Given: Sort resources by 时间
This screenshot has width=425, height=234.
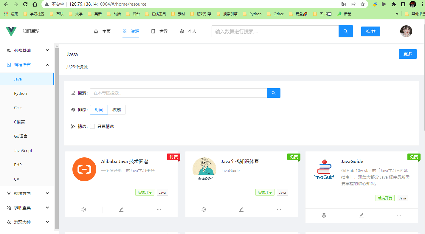Looking at the screenshot, I should click(99, 110).
